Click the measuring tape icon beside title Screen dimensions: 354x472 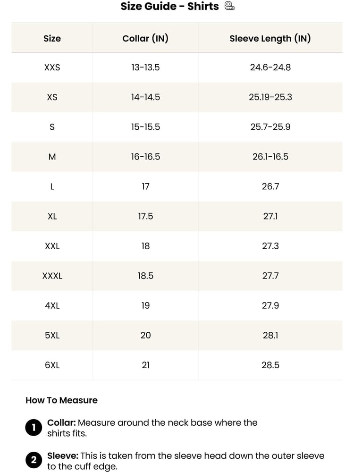[x=229, y=6]
